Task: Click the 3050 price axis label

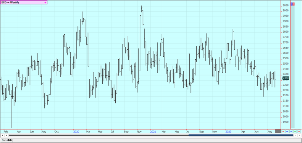Action: point(285,5)
